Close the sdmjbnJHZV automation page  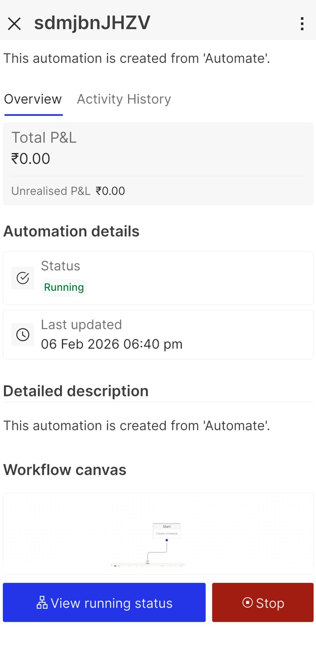(x=14, y=24)
